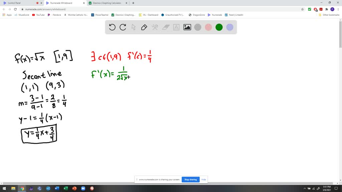Viewport: 342px width, 192px height.
Task: Select the green pen color
Action: (219, 27)
